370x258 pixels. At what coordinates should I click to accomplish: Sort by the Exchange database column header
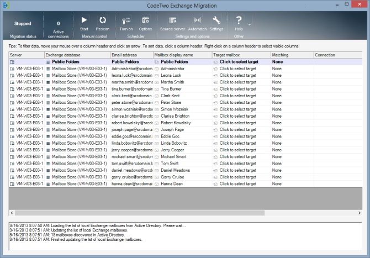[77, 55]
